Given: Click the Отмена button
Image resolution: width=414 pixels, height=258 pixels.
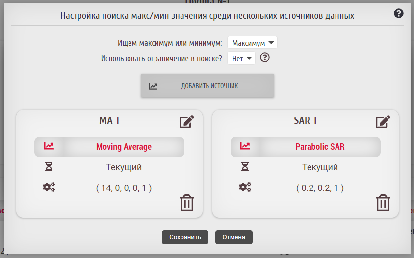Looking at the screenshot, I should (x=233, y=237).
